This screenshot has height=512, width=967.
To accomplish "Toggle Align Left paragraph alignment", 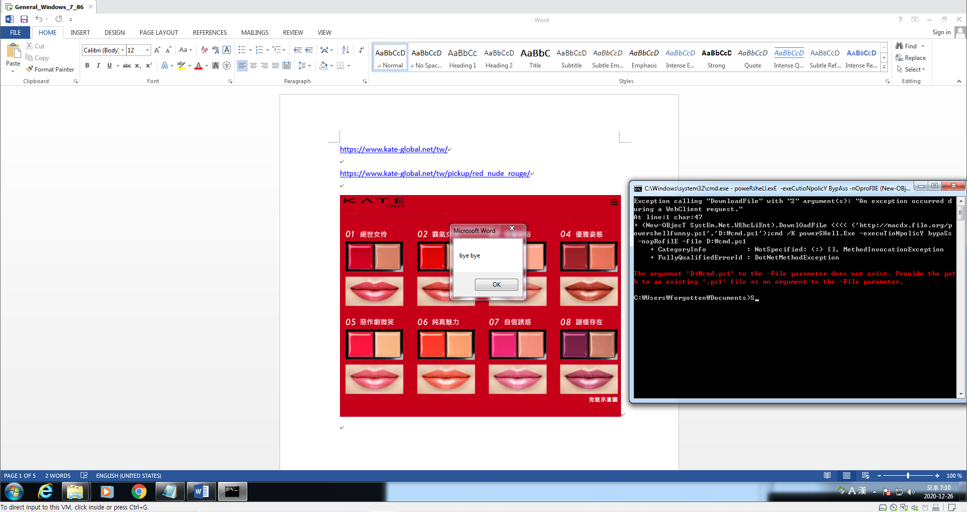I will pos(242,66).
